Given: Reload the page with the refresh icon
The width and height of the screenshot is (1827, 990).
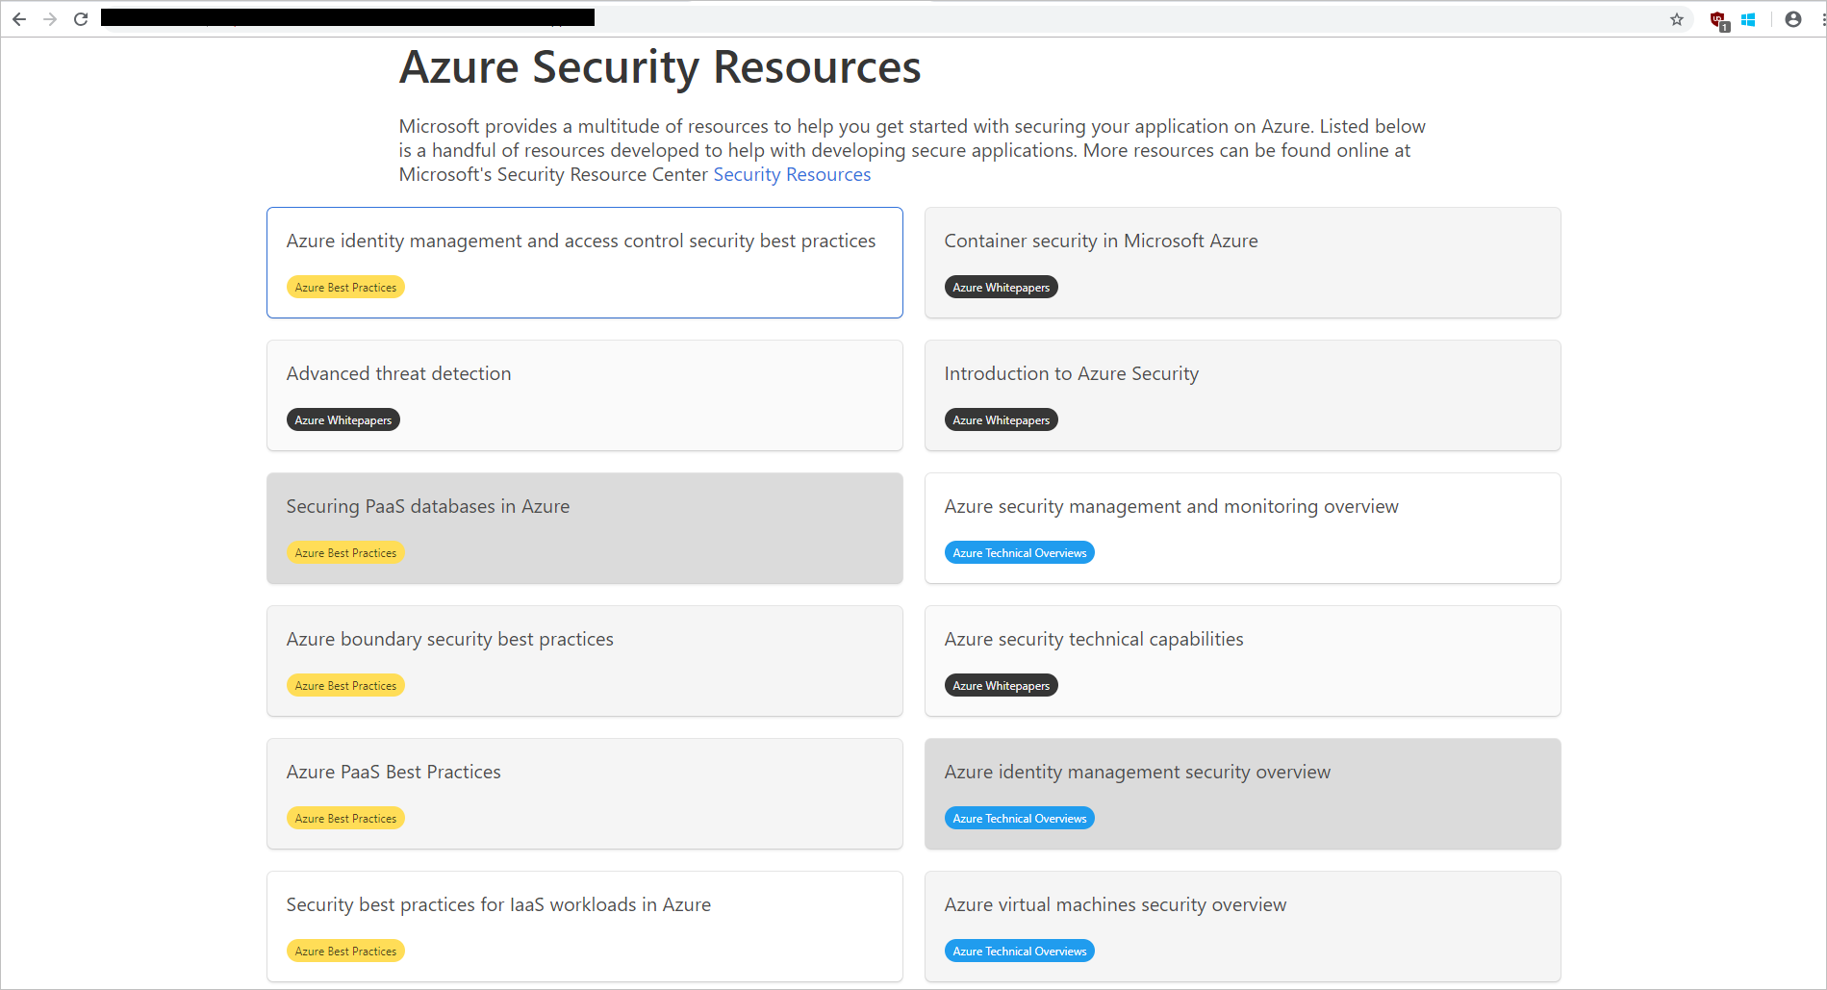Looking at the screenshot, I should click(81, 19).
